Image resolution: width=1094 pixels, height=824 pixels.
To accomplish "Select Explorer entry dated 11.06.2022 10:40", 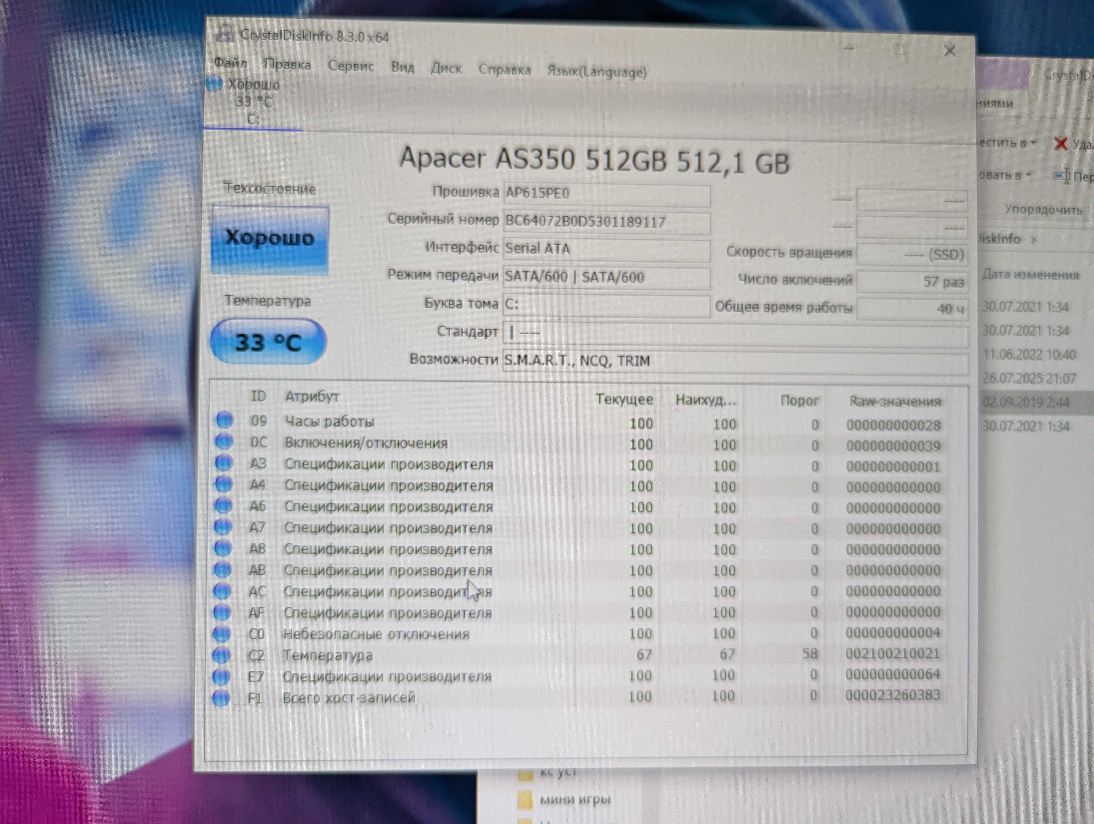I will pos(1029,355).
